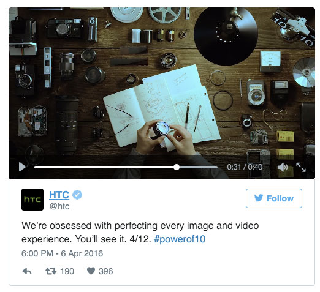The image size is (320, 292).
Task: Open the 6:00 PM - 6 Apr 2016 timestamp
Action: tap(62, 253)
